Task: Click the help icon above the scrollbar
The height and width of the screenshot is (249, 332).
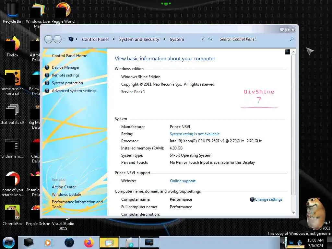Action: point(287,52)
